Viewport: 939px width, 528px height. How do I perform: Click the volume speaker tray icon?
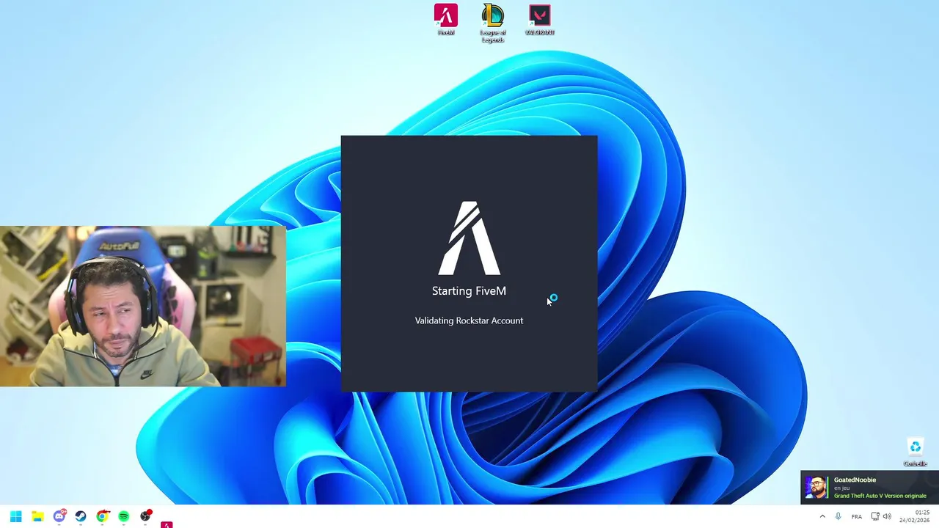887,516
